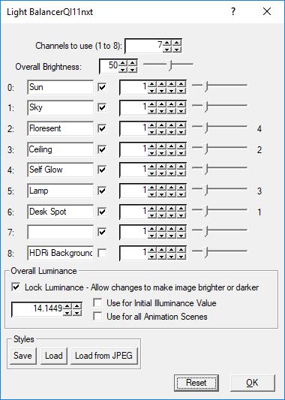Viewport: 285px width, 400px height.
Task: Increase Self Glow value with first up arrow
Action: click(x=152, y=167)
